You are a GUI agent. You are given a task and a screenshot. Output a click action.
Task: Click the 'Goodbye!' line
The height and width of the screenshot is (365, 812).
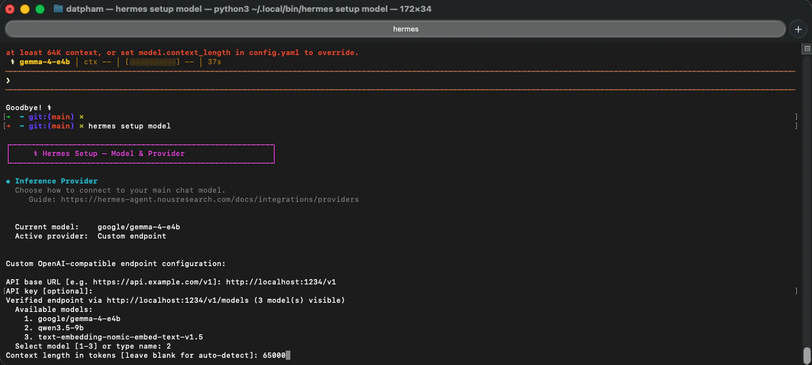28,107
